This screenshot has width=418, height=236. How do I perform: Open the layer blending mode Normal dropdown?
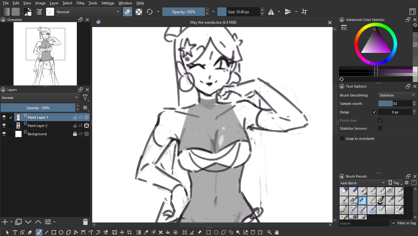(x=40, y=98)
